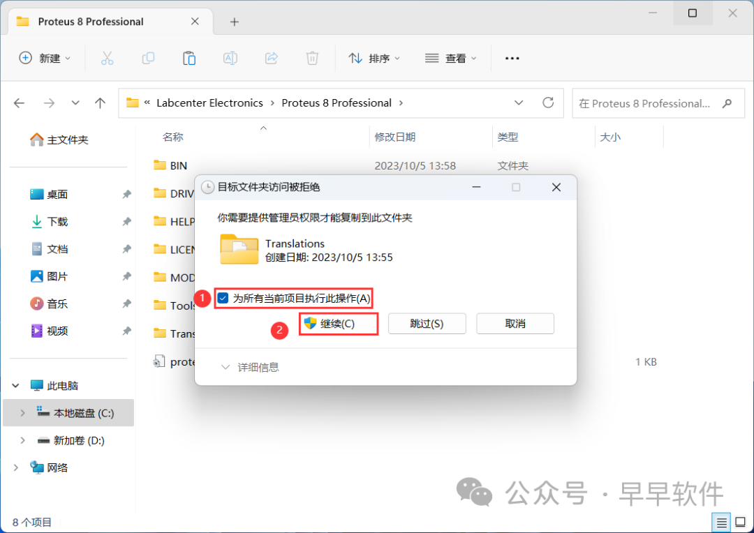Click the 继续(C) button
Viewport: 754px width, 533px height.
[339, 324]
